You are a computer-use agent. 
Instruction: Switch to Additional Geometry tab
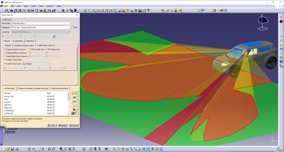[x=60, y=88]
